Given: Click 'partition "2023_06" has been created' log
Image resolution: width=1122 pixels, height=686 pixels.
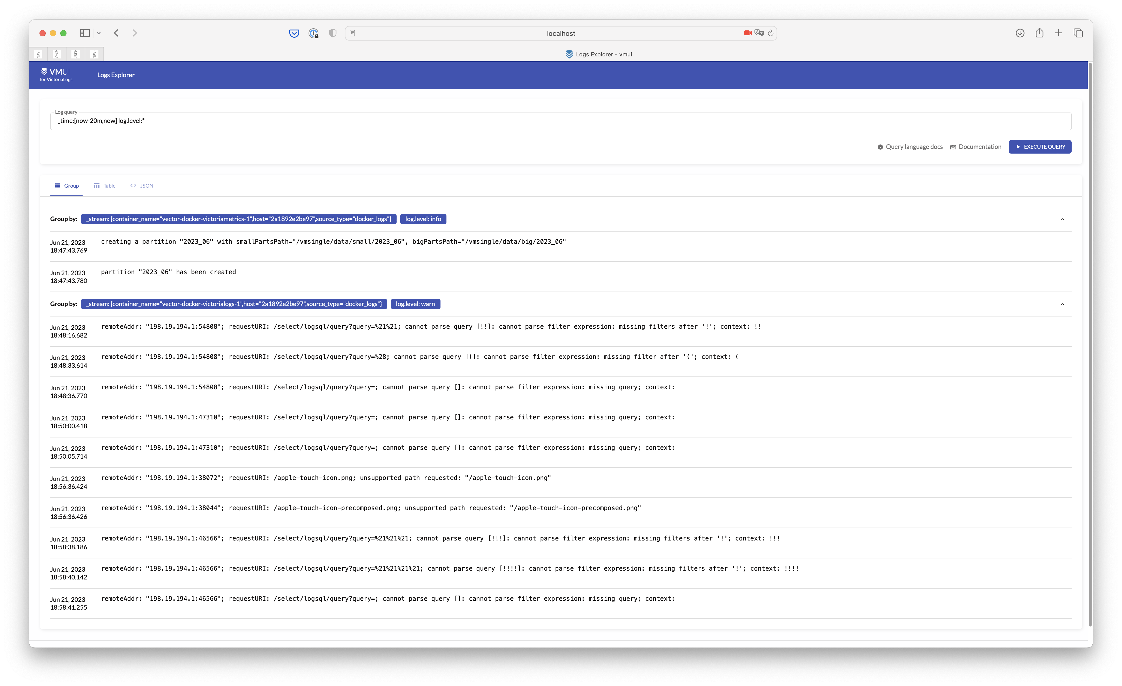Looking at the screenshot, I should click(x=169, y=272).
